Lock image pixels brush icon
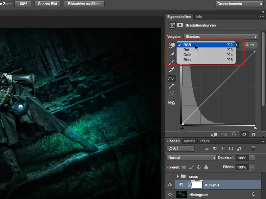266x199 pixels. click(x=192, y=167)
